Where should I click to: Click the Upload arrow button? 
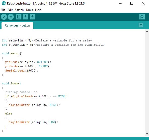tap(11, 17)
